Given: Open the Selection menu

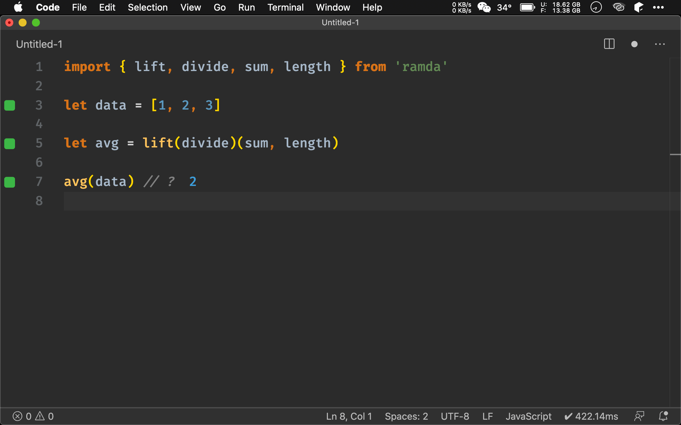Looking at the screenshot, I should (x=148, y=7).
